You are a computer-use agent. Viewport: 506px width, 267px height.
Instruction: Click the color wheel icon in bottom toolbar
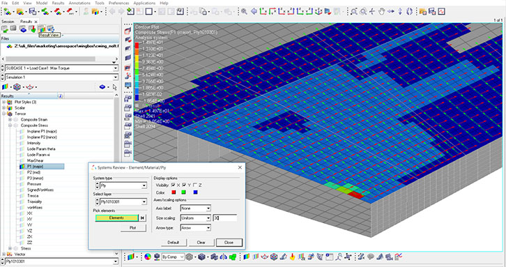148,257
